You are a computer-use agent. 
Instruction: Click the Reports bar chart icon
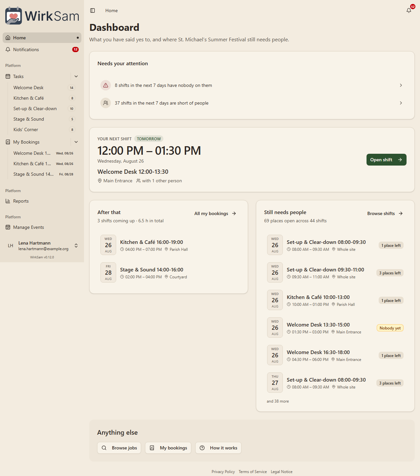click(8, 201)
